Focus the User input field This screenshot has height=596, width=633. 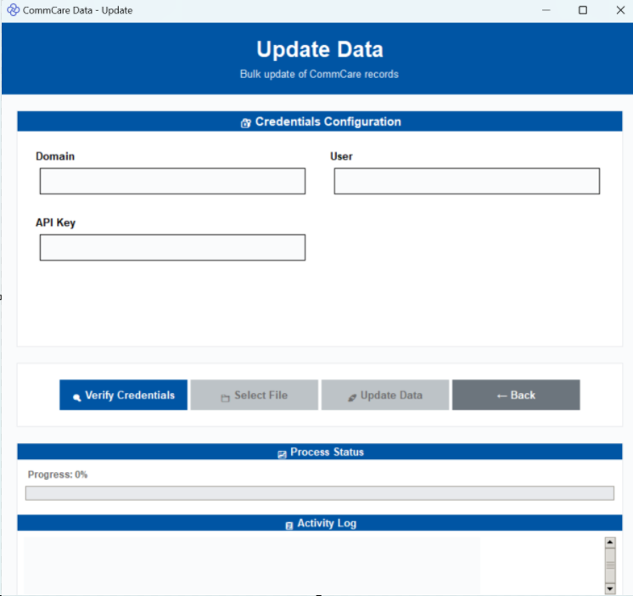click(467, 182)
